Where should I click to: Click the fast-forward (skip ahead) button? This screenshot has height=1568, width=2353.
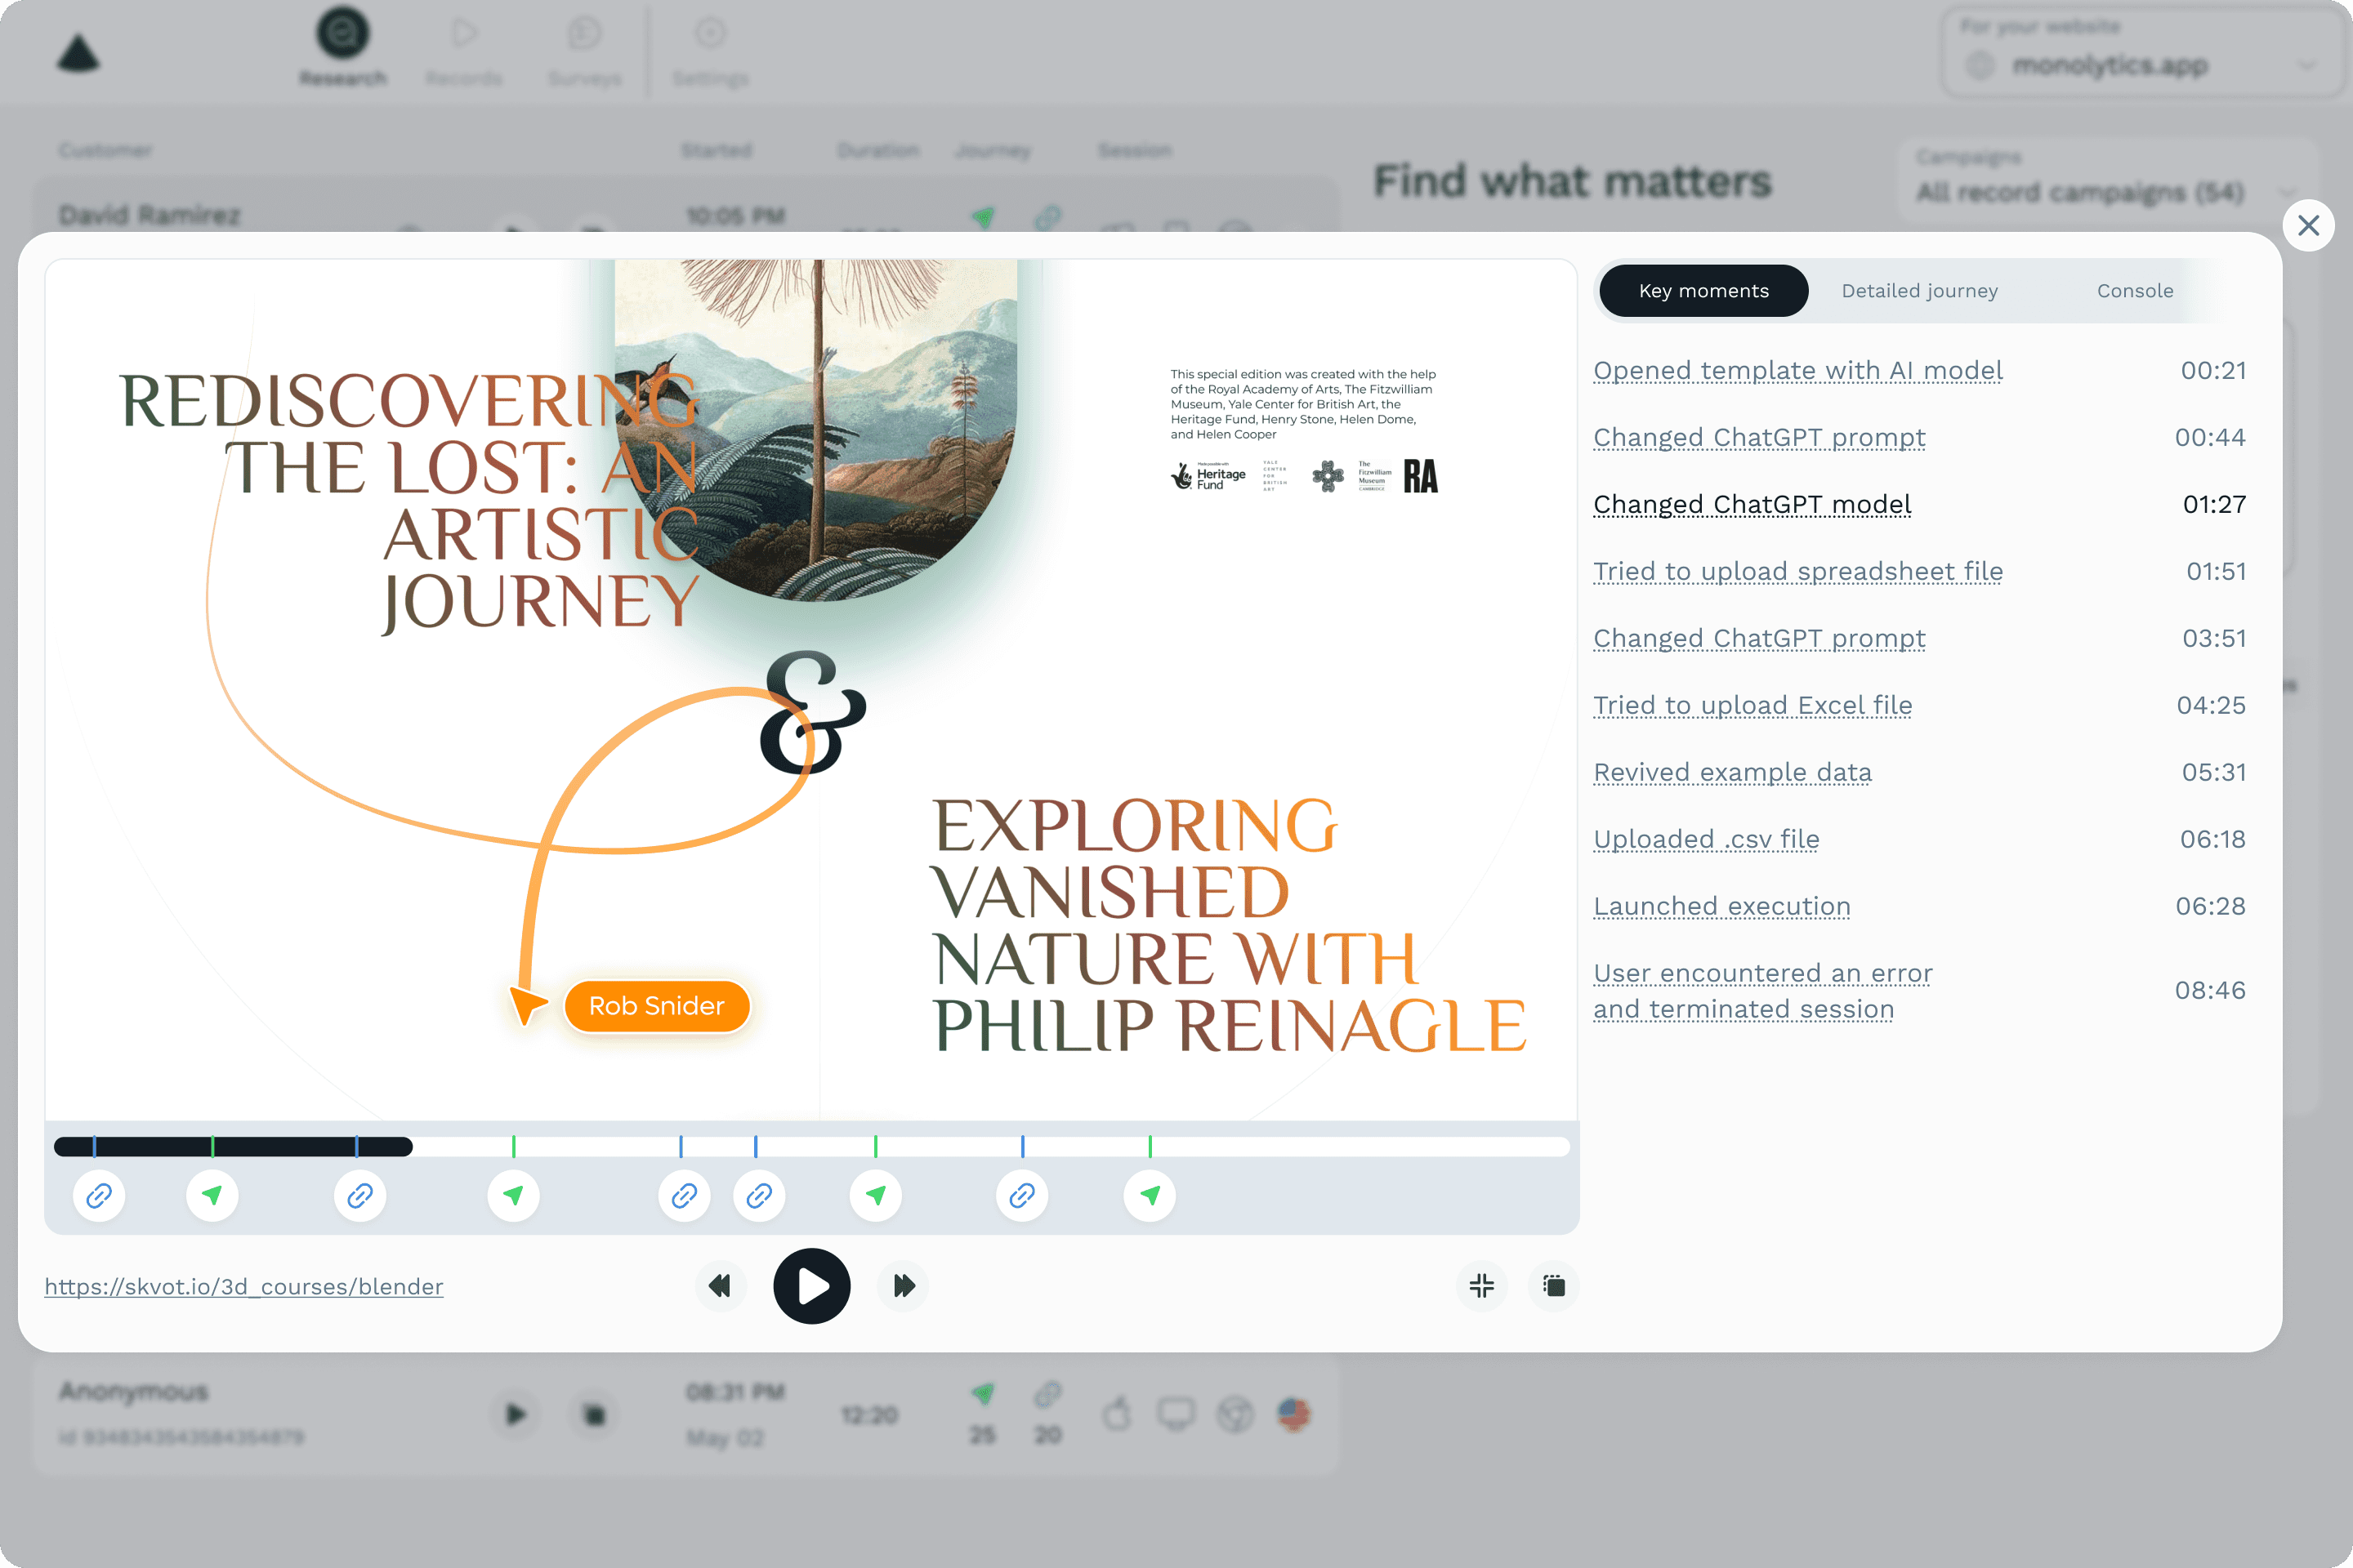(904, 1286)
